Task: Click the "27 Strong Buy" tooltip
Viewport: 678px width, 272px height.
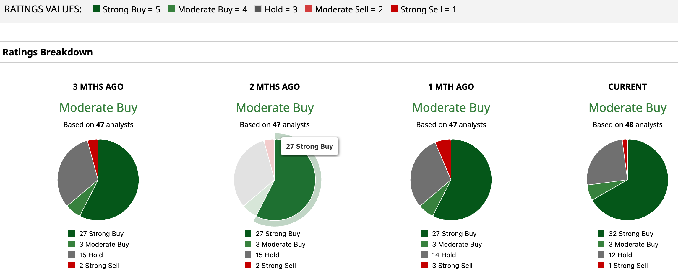Action: (x=309, y=146)
